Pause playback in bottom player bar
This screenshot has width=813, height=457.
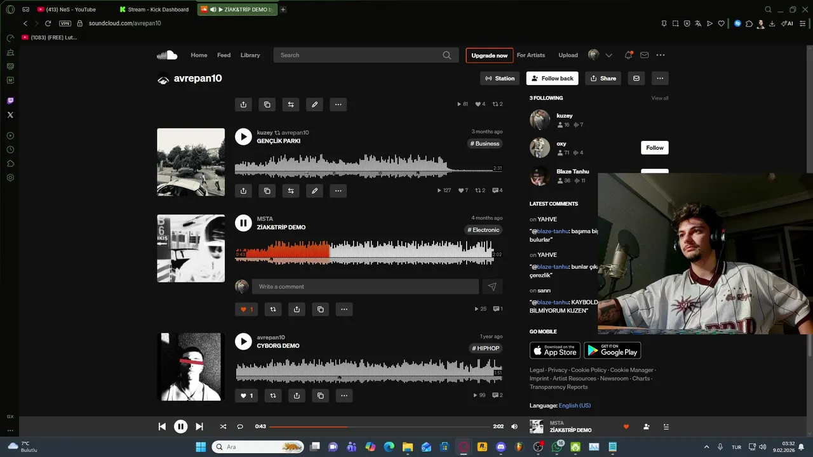click(180, 427)
